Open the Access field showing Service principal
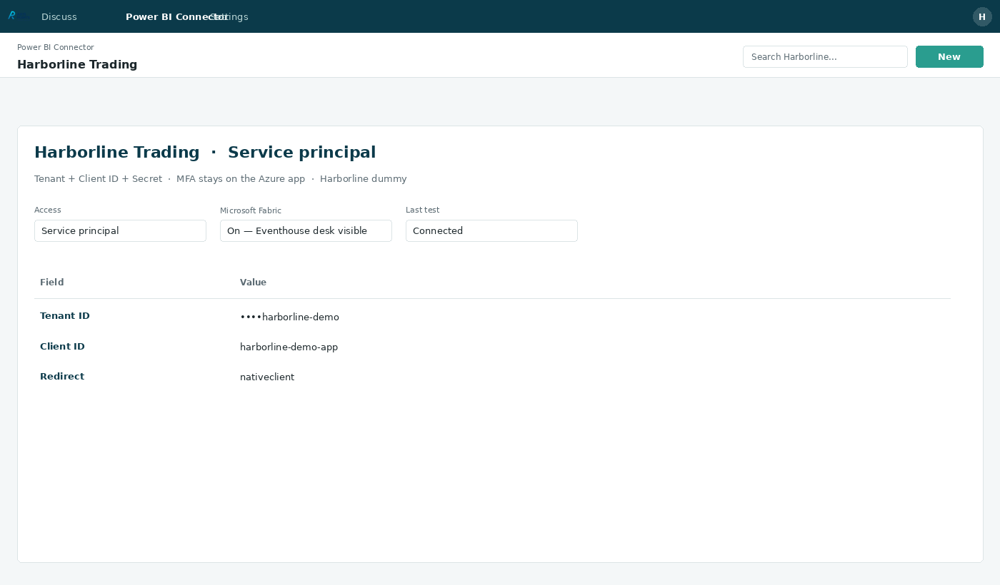 click(x=120, y=230)
